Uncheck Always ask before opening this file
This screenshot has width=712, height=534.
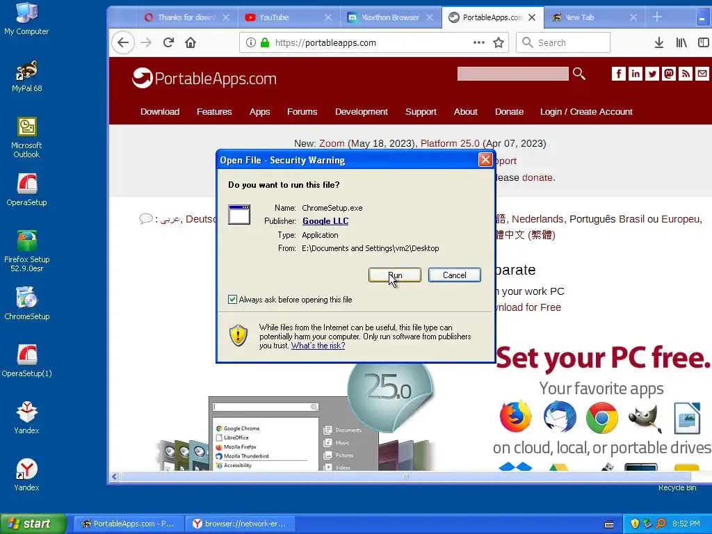(232, 299)
